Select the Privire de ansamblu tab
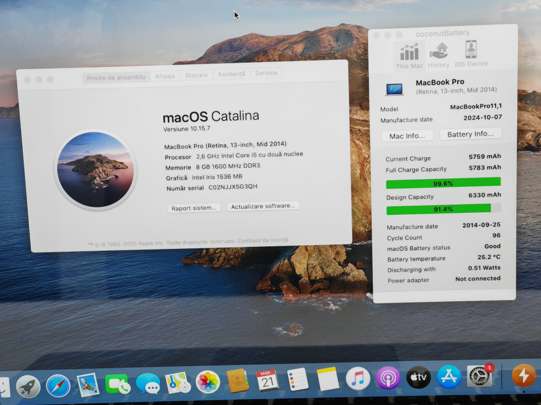Screen dimensions: 541x405 tap(116, 77)
